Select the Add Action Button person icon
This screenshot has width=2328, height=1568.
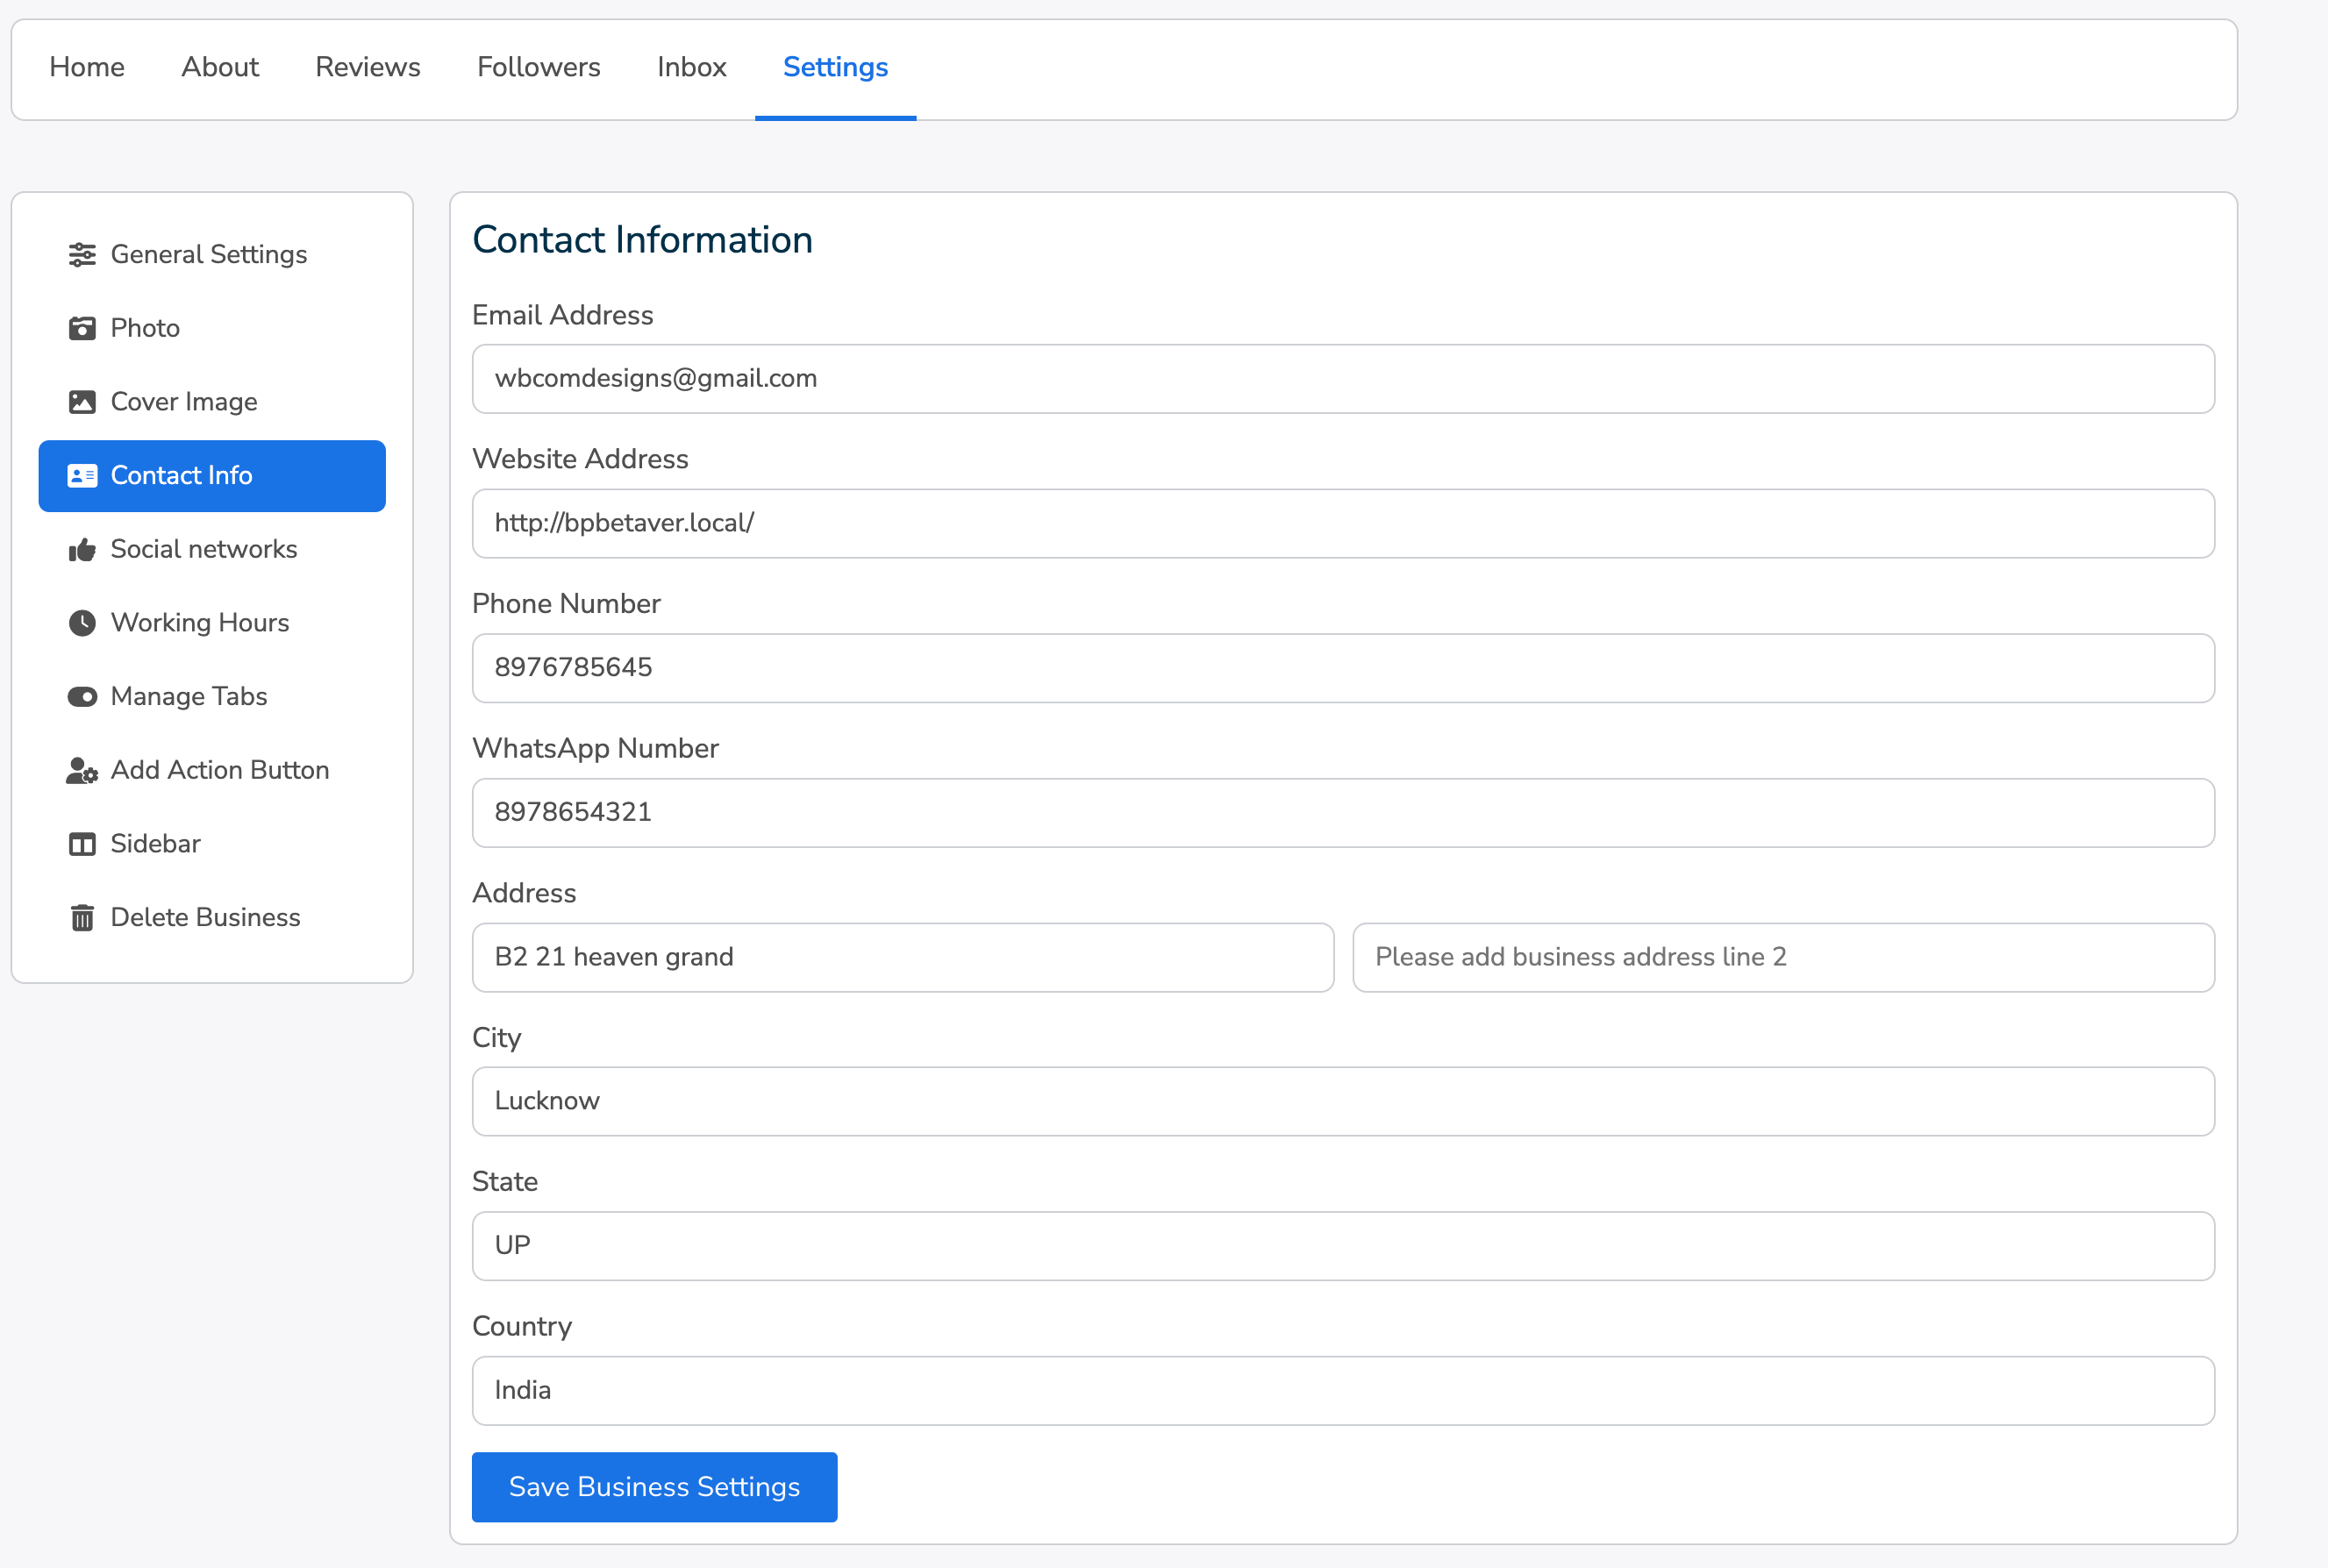click(x=83, y=770)
